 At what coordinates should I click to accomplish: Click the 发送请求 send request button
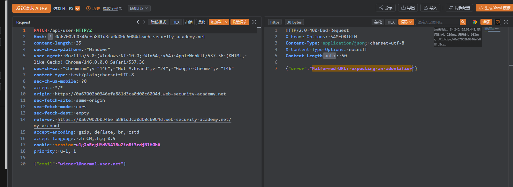[31, 8]
